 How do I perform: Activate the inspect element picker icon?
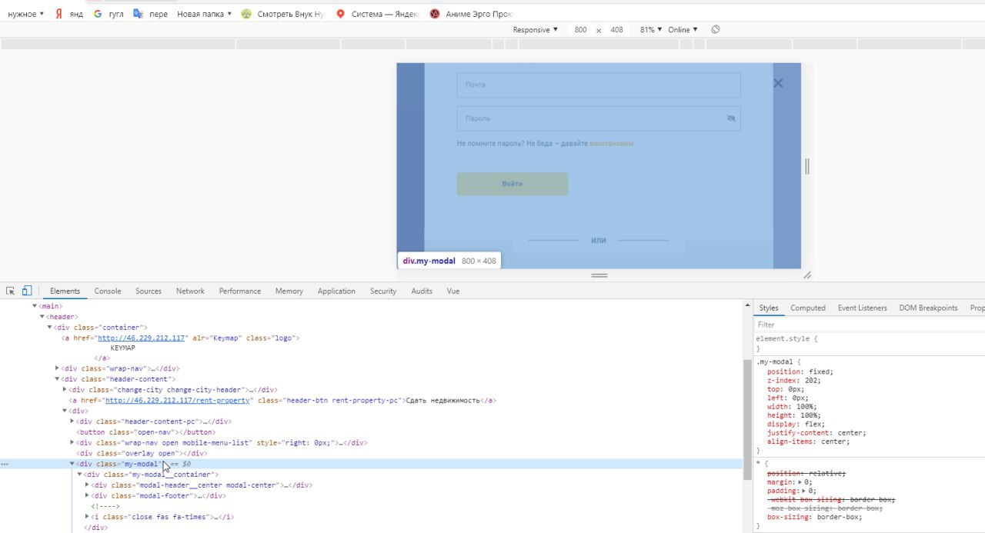11,291
